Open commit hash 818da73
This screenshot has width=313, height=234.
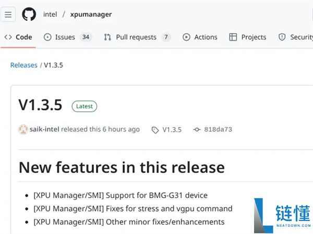pos(218,129)
